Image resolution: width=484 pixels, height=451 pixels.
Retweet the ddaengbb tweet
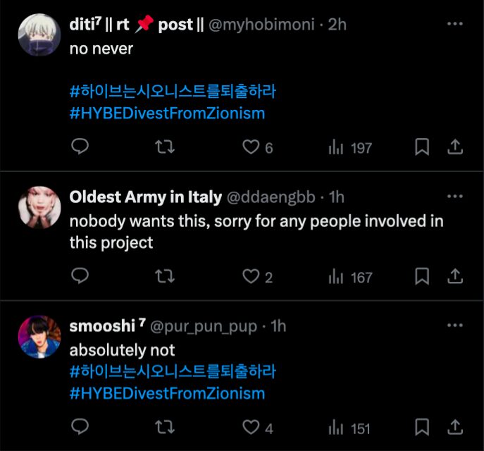tap(164, 276)
